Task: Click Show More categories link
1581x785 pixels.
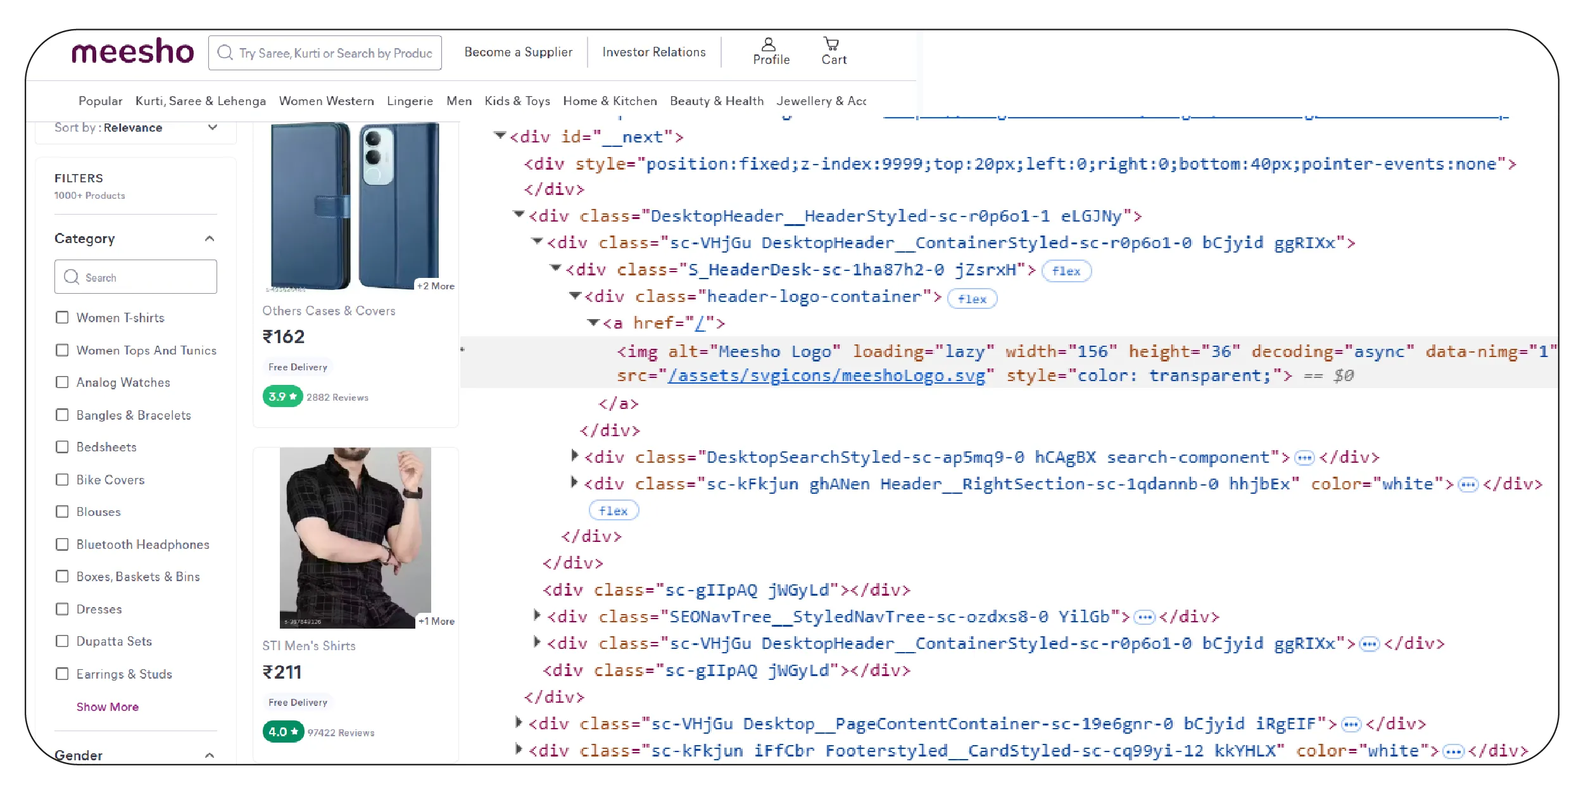Action: click(x=107, y=706)
